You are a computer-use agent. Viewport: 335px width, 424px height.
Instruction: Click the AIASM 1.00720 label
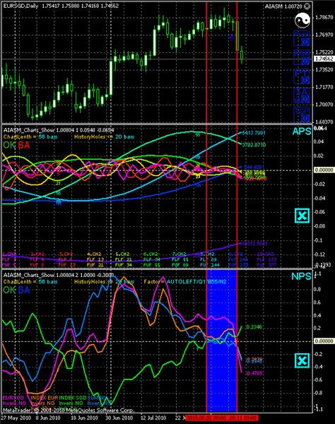click(x=283, y=6)
